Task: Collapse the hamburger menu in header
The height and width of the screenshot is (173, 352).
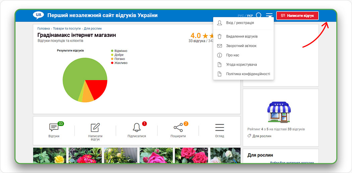Action: (269, 15)
